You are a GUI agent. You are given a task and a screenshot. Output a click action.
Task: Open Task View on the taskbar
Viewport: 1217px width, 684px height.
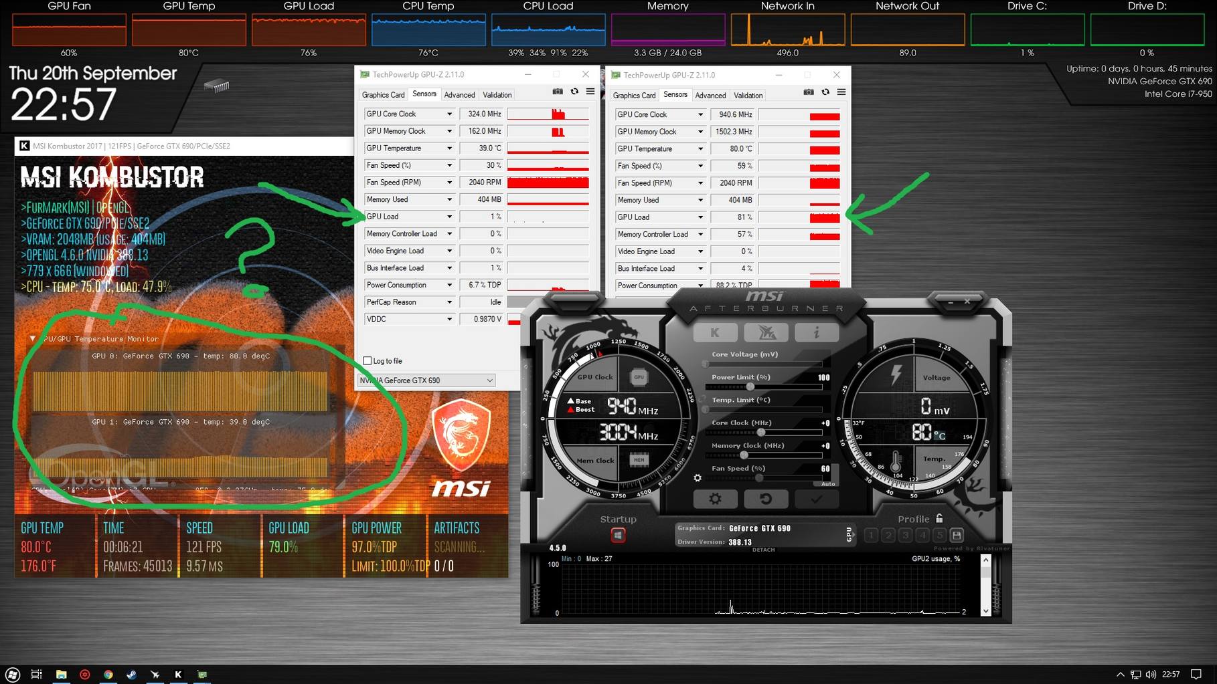point(37,674)
